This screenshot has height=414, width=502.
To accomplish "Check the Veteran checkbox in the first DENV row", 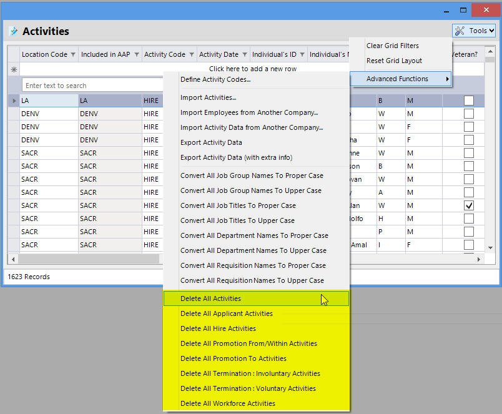I will pos(469,114).
